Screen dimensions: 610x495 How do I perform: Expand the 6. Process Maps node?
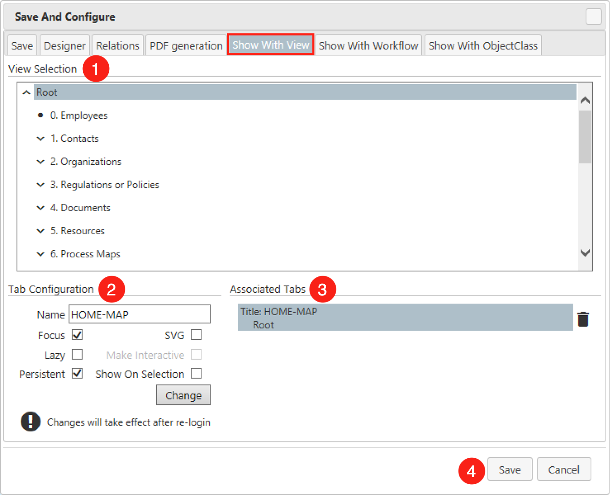(x=41, y=255)
